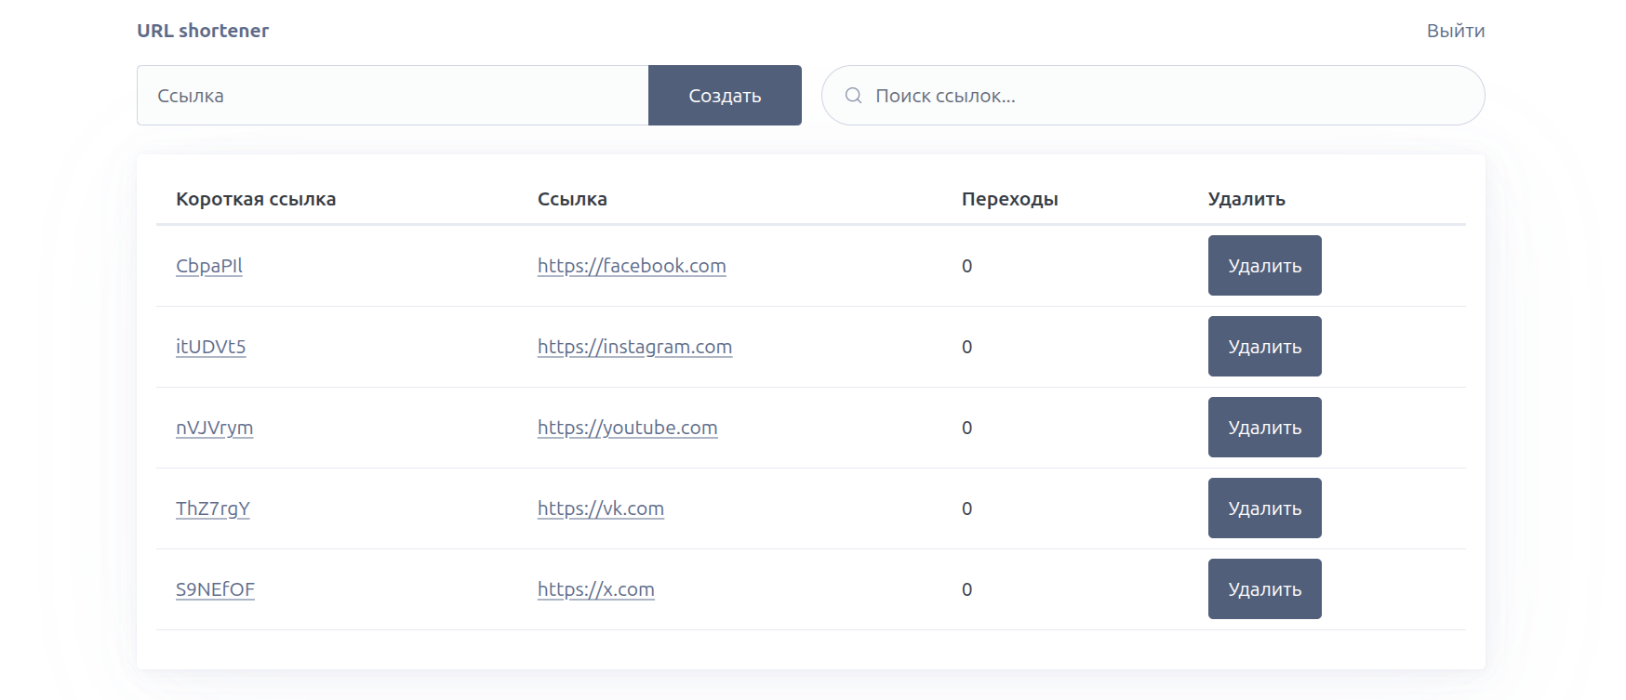Delete the x.com row via Удалить

[1264, 589]
